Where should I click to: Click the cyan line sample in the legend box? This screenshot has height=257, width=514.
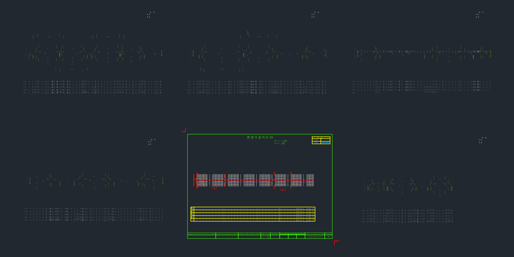(325, 142)
